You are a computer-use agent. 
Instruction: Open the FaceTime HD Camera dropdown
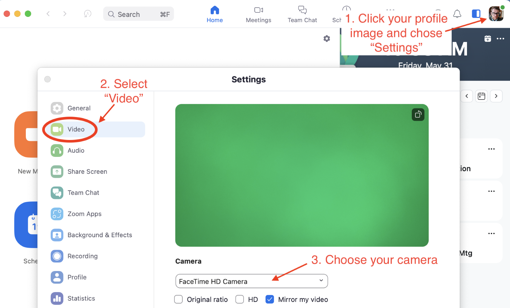click(x=251, y=281)
